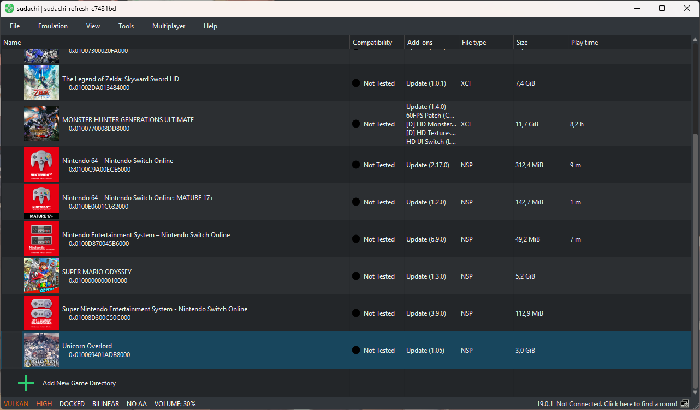Select Nintendo 64 Online: MATURE 17+ title
This screenshot has width=700, height=410.
138,198
